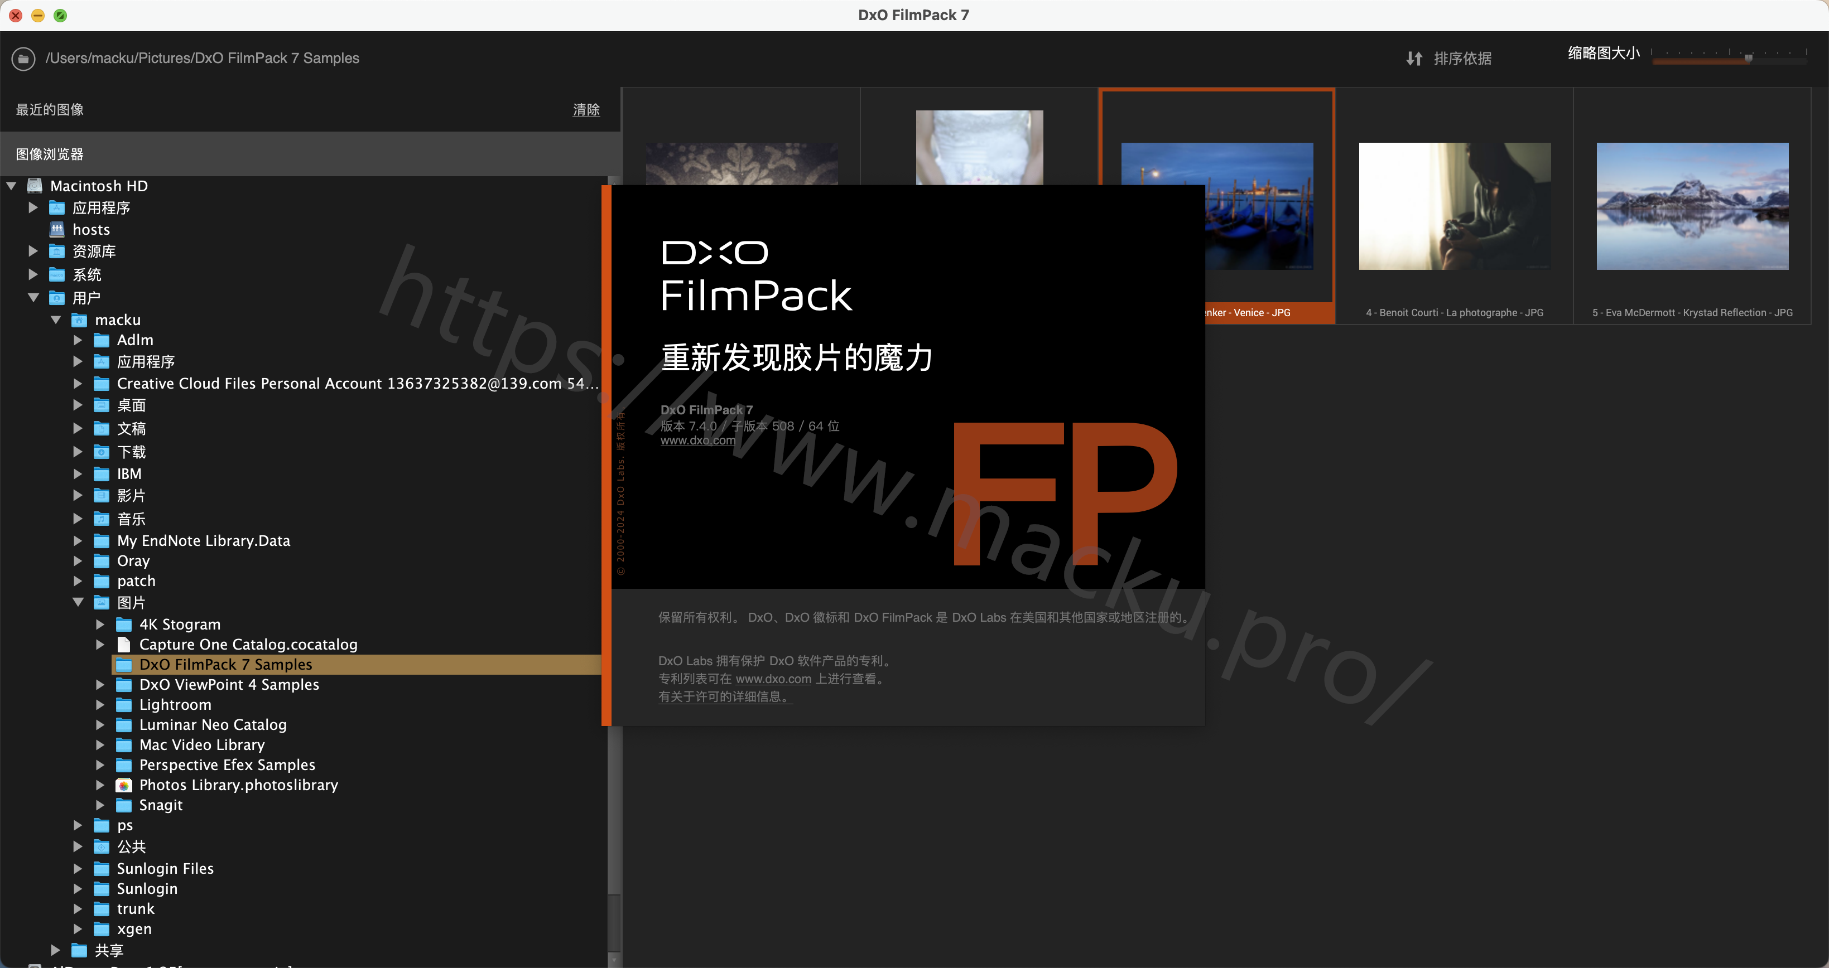Click the DxO FilmPack logo in about dialog
Viewport: 1829px width, 968px height.
click(x=756, y=276)
